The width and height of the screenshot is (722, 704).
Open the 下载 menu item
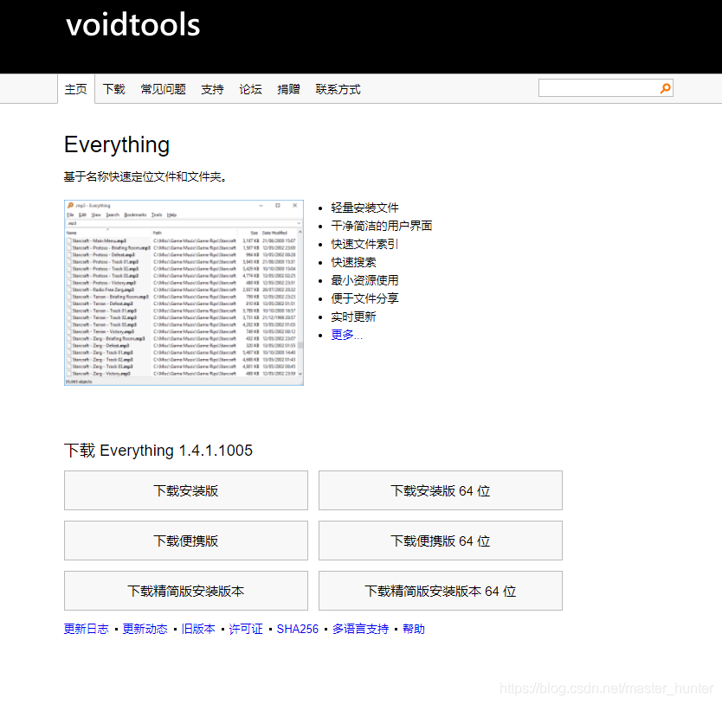coord(113,88)
